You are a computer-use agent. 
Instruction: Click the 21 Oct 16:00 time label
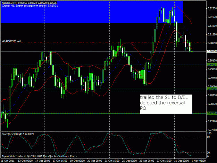tap(112, 161)
